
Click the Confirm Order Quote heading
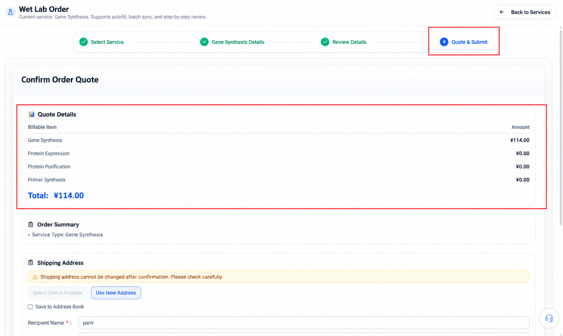(x=60, y=80)
